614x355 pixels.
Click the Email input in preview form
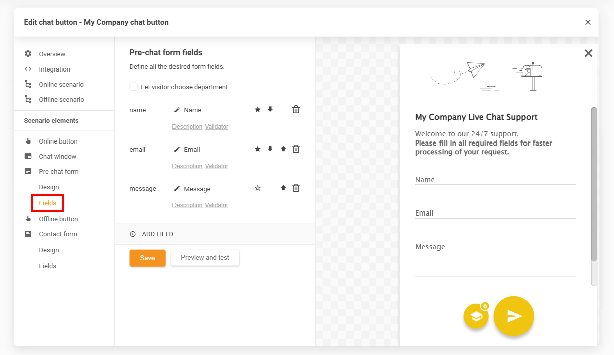pos(495,213)
